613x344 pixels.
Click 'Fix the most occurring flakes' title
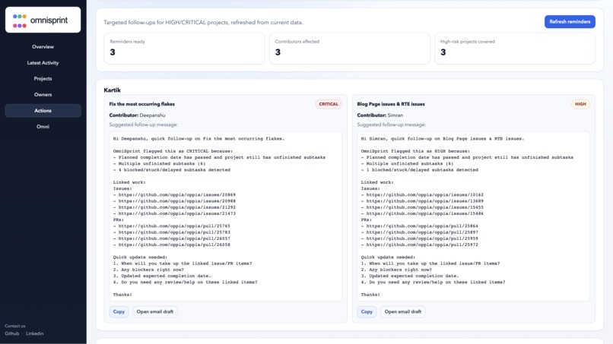click(x=142, y=104)
